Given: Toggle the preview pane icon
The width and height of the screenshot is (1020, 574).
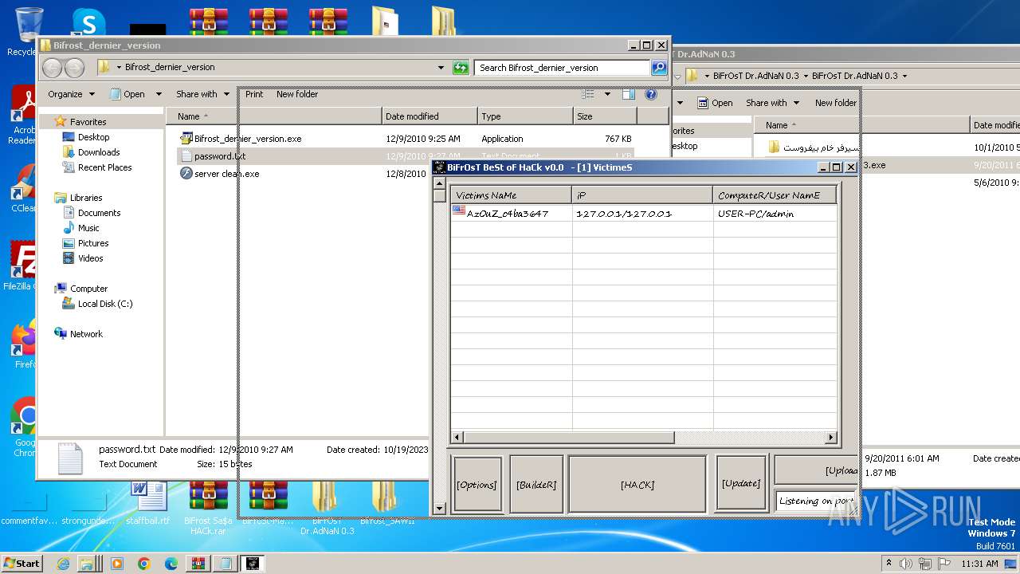Looking at the screenshot, I should (x=629, y=94).
